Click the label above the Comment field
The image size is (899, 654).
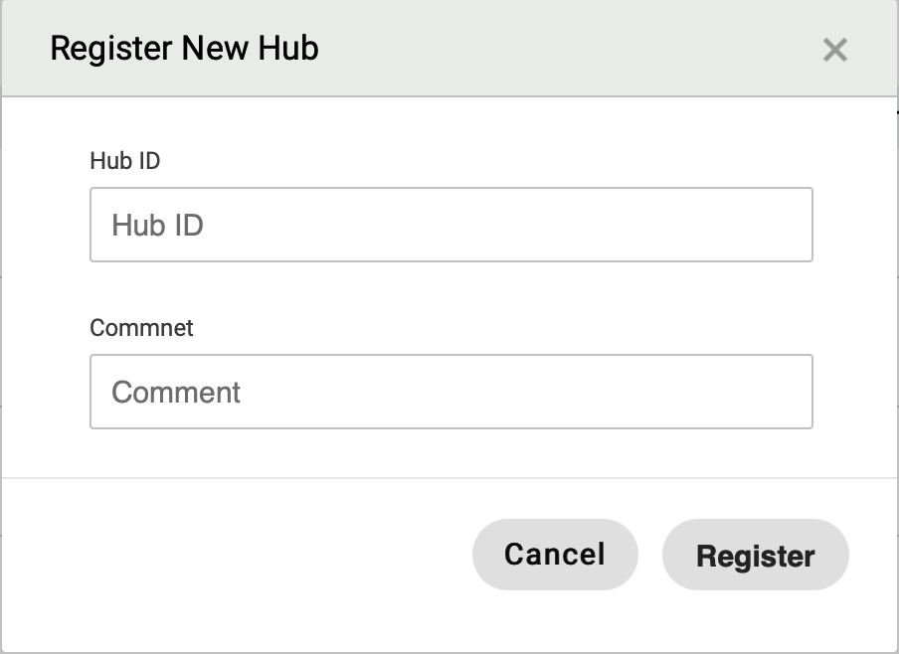click(x=141, y=328)
